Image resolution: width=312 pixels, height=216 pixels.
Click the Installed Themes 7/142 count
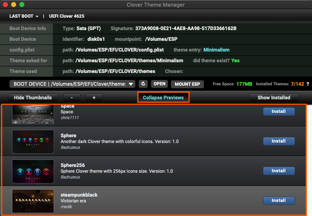click(297, 84)
